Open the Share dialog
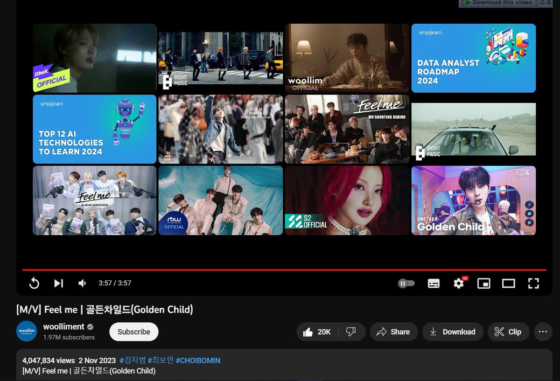The width and height of the screenshot is (560, 381). pos(393,332)
